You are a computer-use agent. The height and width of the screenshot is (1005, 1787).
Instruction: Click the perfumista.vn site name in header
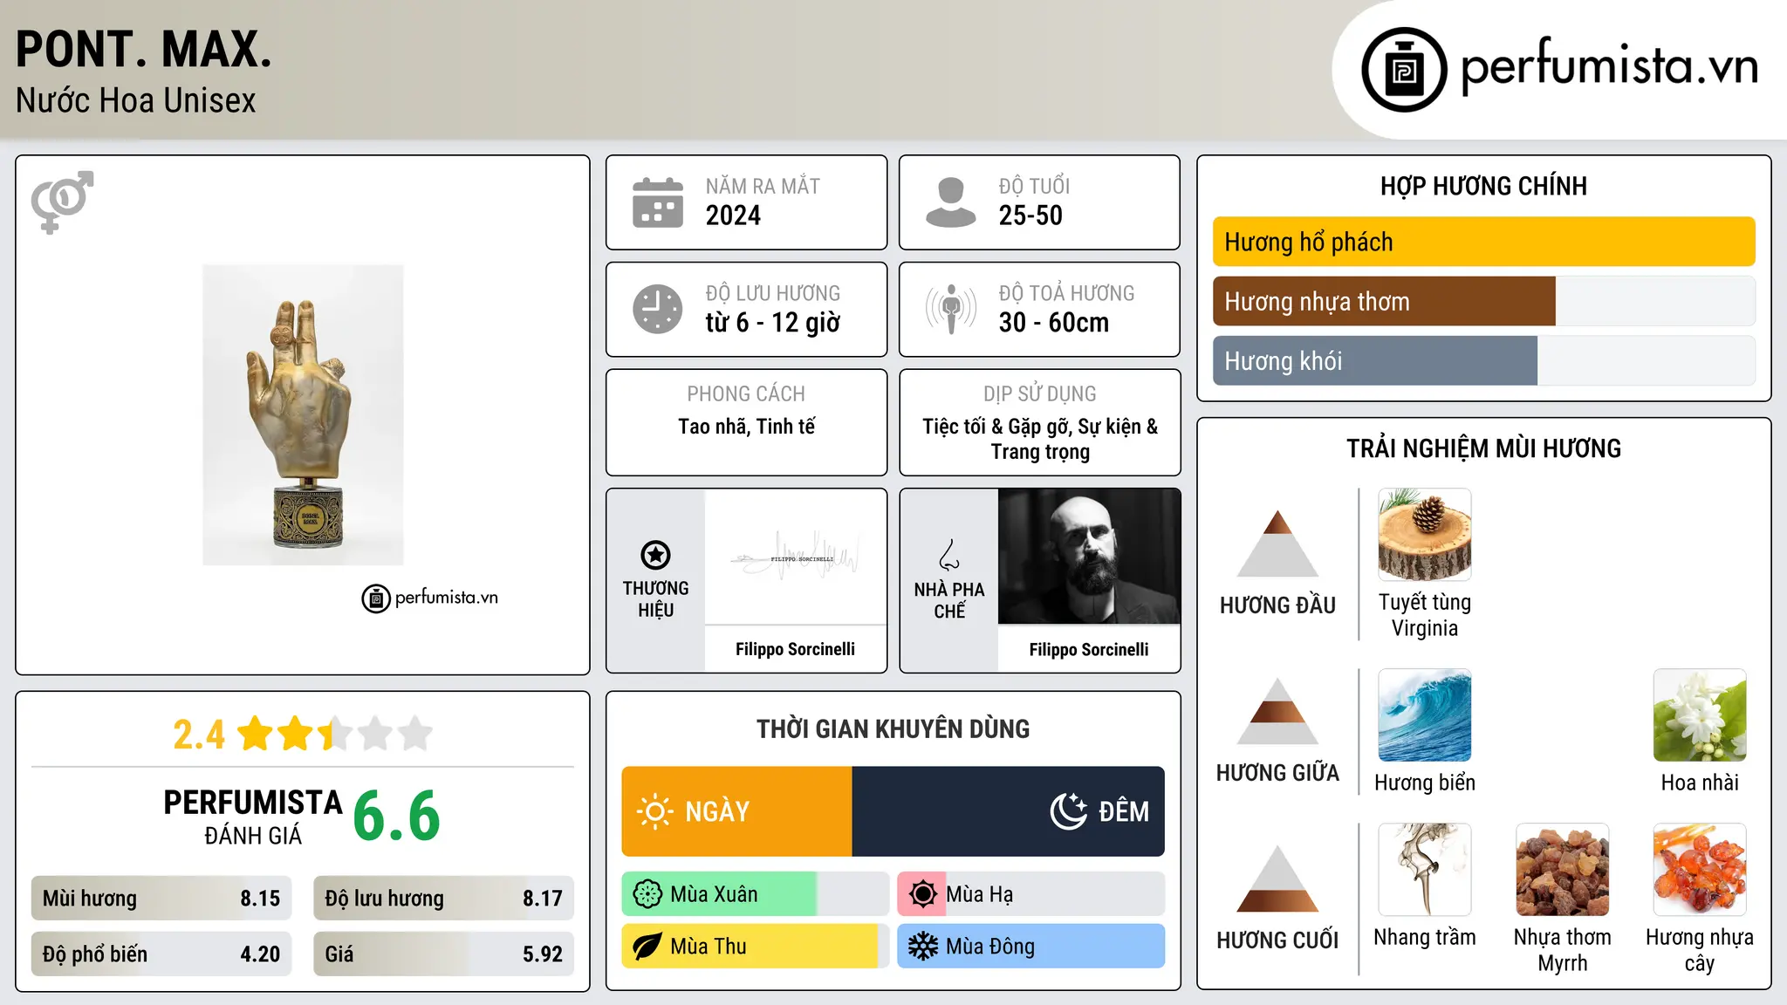click(1609, 65)
